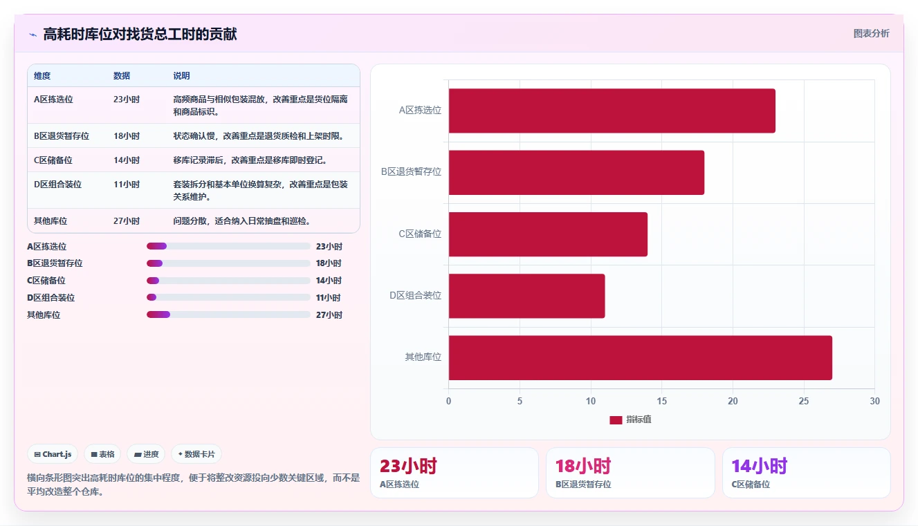Click the A区拣选位 chart bar
918x526 pixels.
coord(612,111)
